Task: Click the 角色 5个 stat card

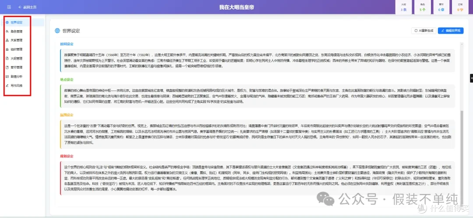Action: (x=422, y=7)
